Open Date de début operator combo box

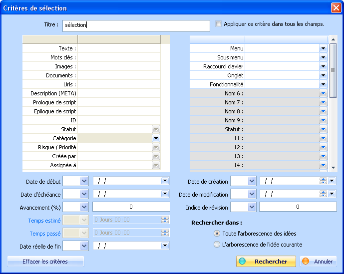(x=76, y=181)
